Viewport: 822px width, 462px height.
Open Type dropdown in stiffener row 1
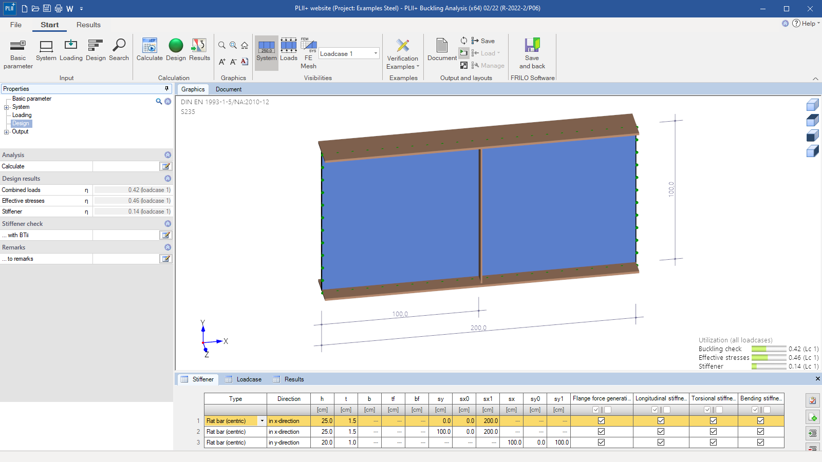262,421
